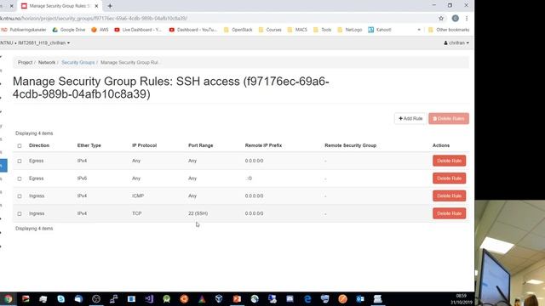545x306 pixels.
Task: Open the Dashboard - YouTube bookmark
Action: [x=193, y=30]
